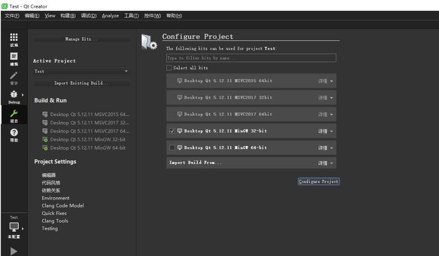
Task: Open the Welcome mode grid icon
Action: point(14,37)
